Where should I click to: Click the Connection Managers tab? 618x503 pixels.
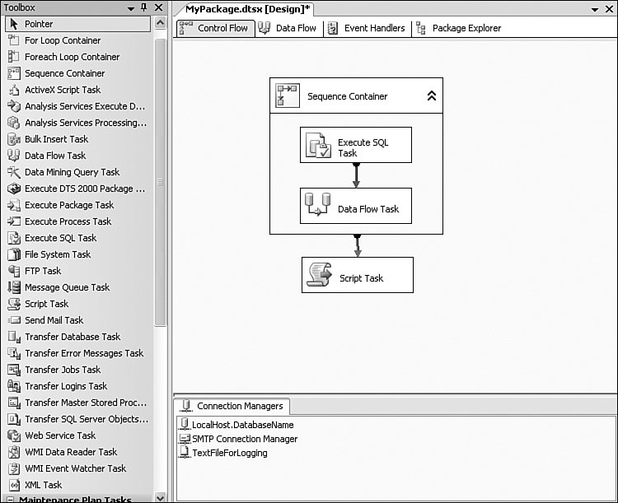tap(232, 406)
